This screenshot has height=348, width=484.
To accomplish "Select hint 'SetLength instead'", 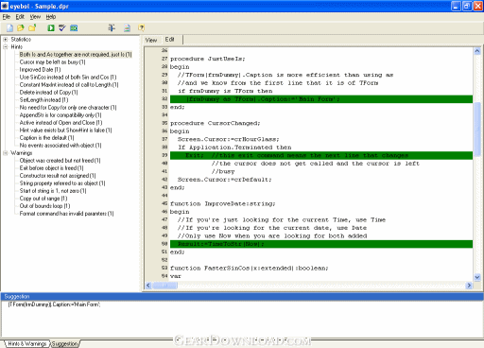I will coord(43,100).
